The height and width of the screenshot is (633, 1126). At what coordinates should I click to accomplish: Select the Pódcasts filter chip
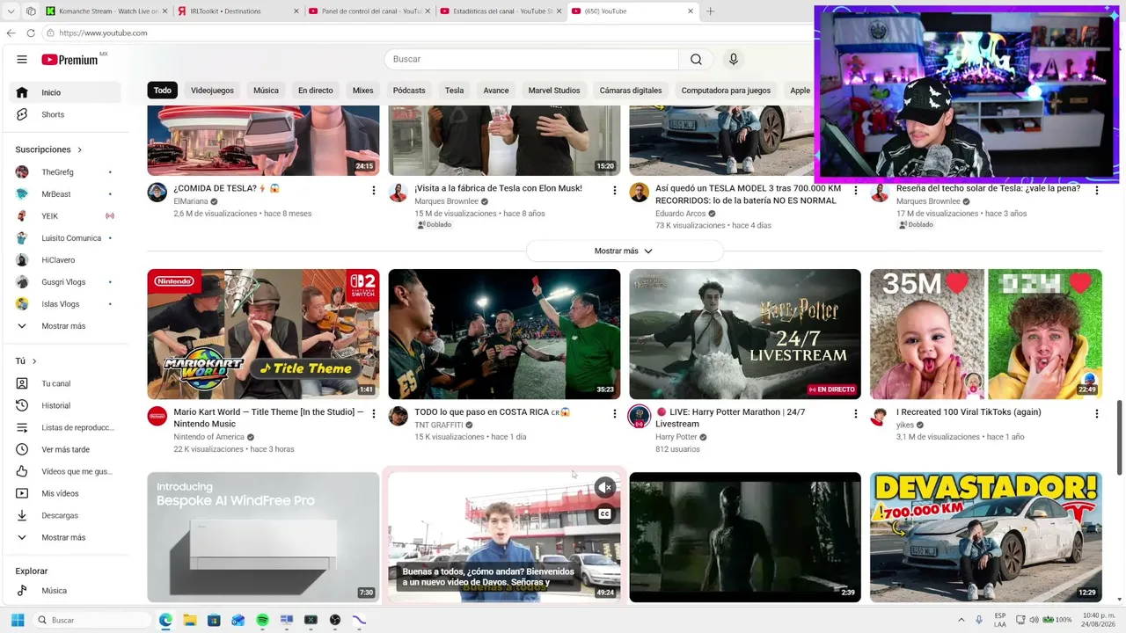pyautogui.click(x=409, y=91)
